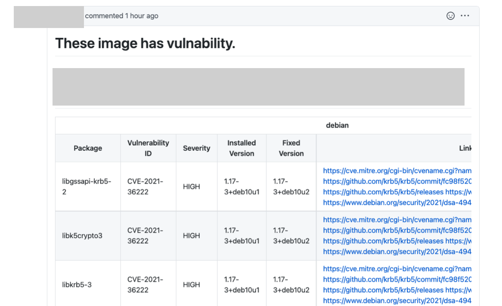Open the krb5 commit link for libgssapi-krb5-2
502x306 pixels.
click(x=396, y=181)
